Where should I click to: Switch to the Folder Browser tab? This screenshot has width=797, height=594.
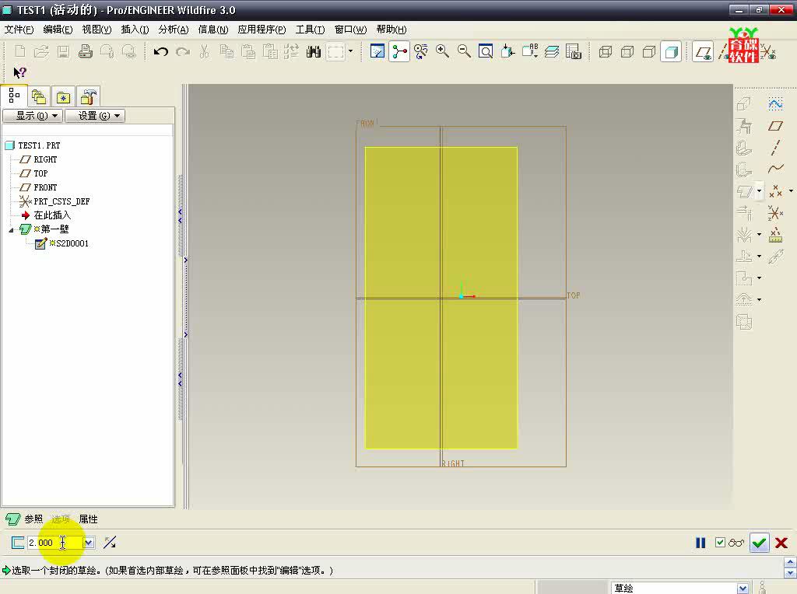39,96
